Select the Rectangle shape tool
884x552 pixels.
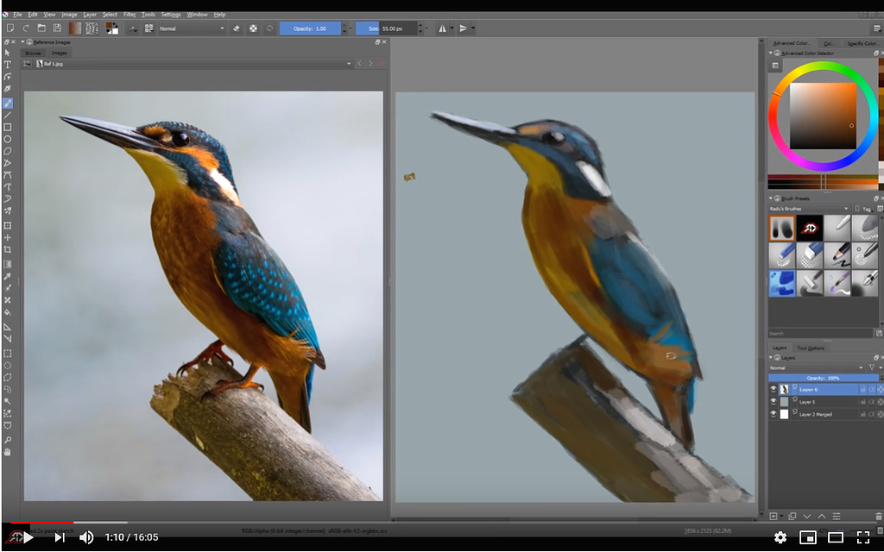[8, 127]
